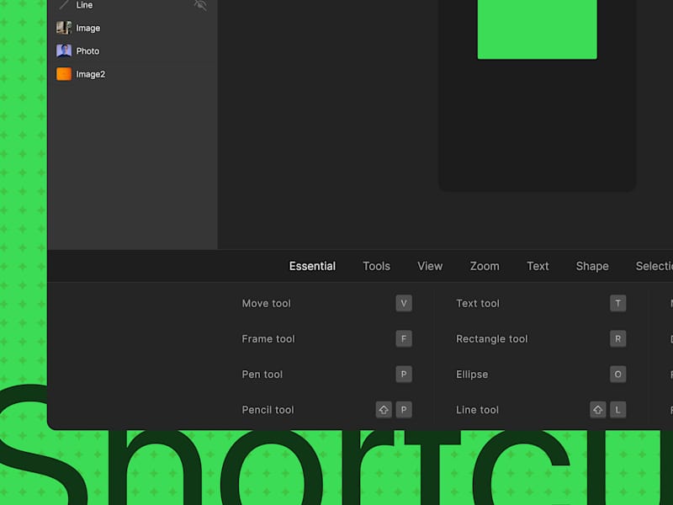
Task: Click the "Line tool" shortcut label
Action: pyautogui.click(x=477, y=410)
